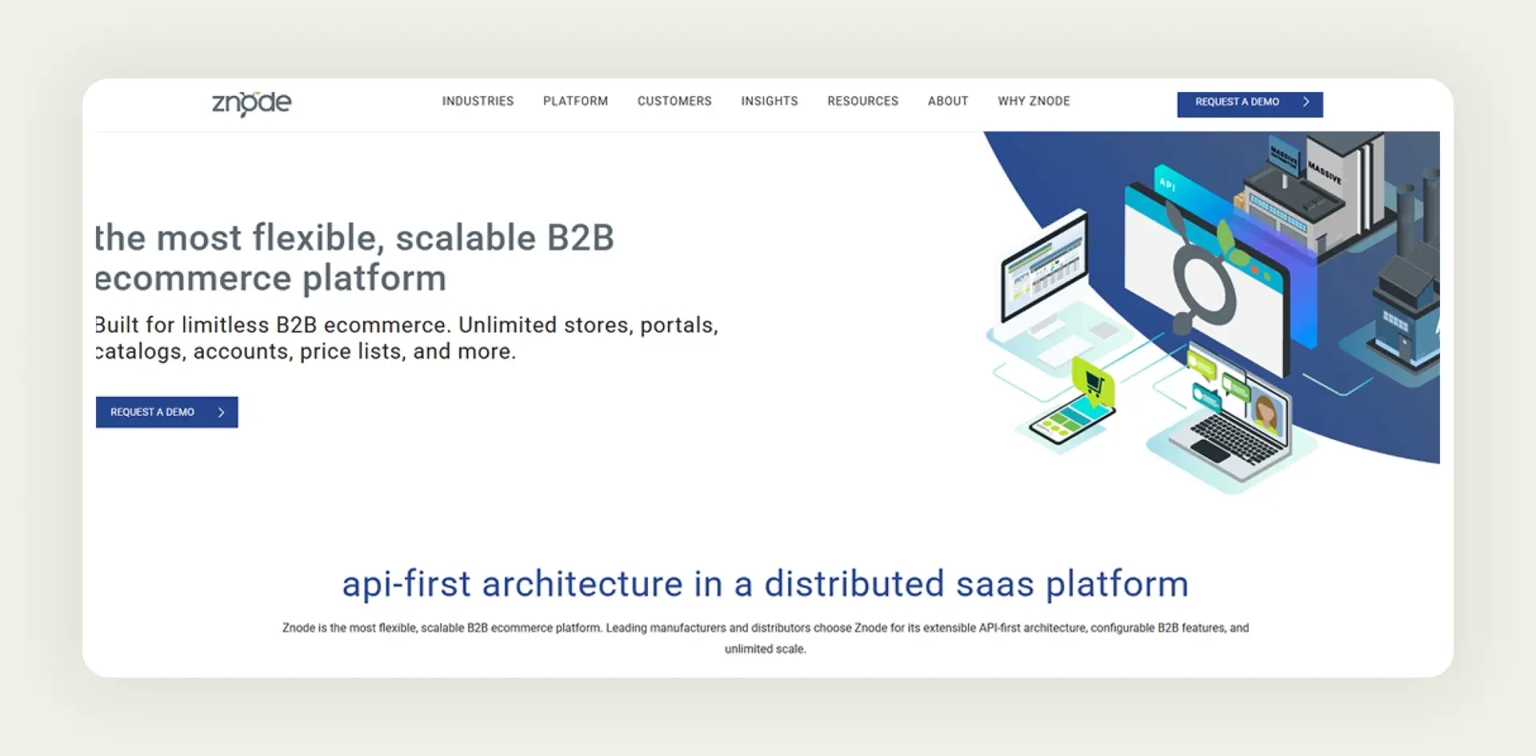1536x756 pixels.
Task: Open the RESOURCES menu
Action: click(x=862, y=101)
